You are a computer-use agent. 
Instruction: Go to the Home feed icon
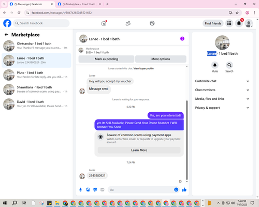click(x=104, y=23)
